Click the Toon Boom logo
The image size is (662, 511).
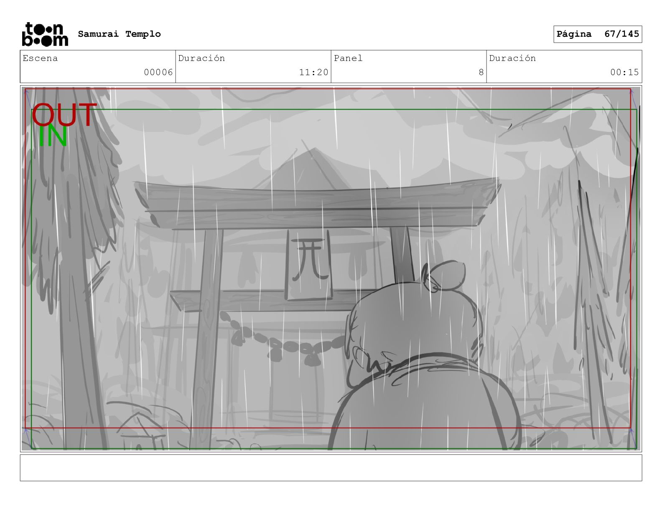45,34
